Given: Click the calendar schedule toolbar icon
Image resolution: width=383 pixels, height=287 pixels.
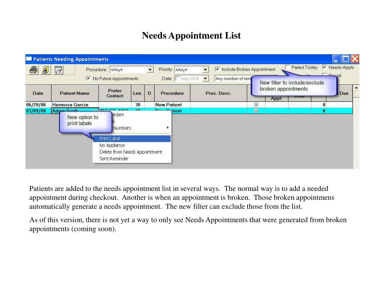Looking at the screenshot, I should [58, 70].
